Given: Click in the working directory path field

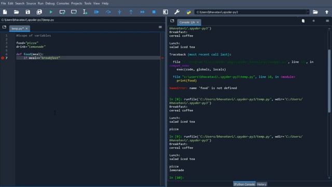Looking at the screenshot, I should coord(250,12).
